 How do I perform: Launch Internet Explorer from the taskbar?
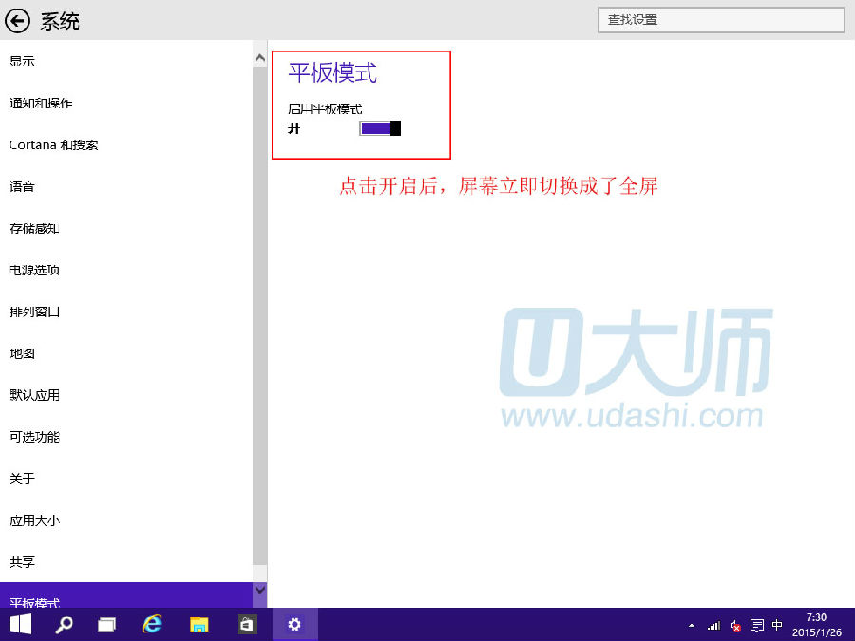click(152, 624)
